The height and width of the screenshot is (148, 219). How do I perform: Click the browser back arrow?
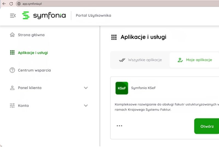point(4,4)
